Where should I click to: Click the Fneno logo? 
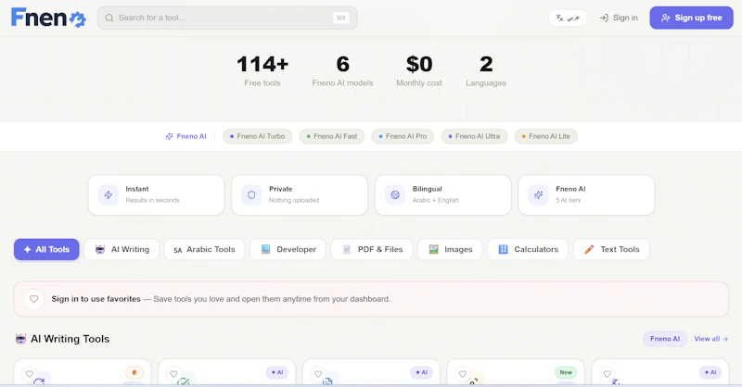click(x=48, y=18)
